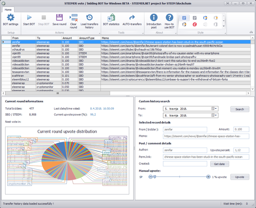256x208 pixels.
Task: Sort table by AmountType column header
Action: pos(90,38)
